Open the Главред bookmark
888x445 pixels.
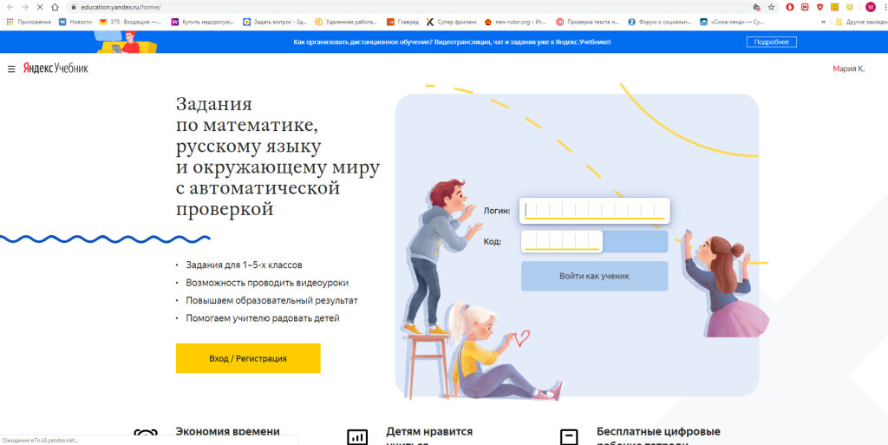tap(402, 22)
